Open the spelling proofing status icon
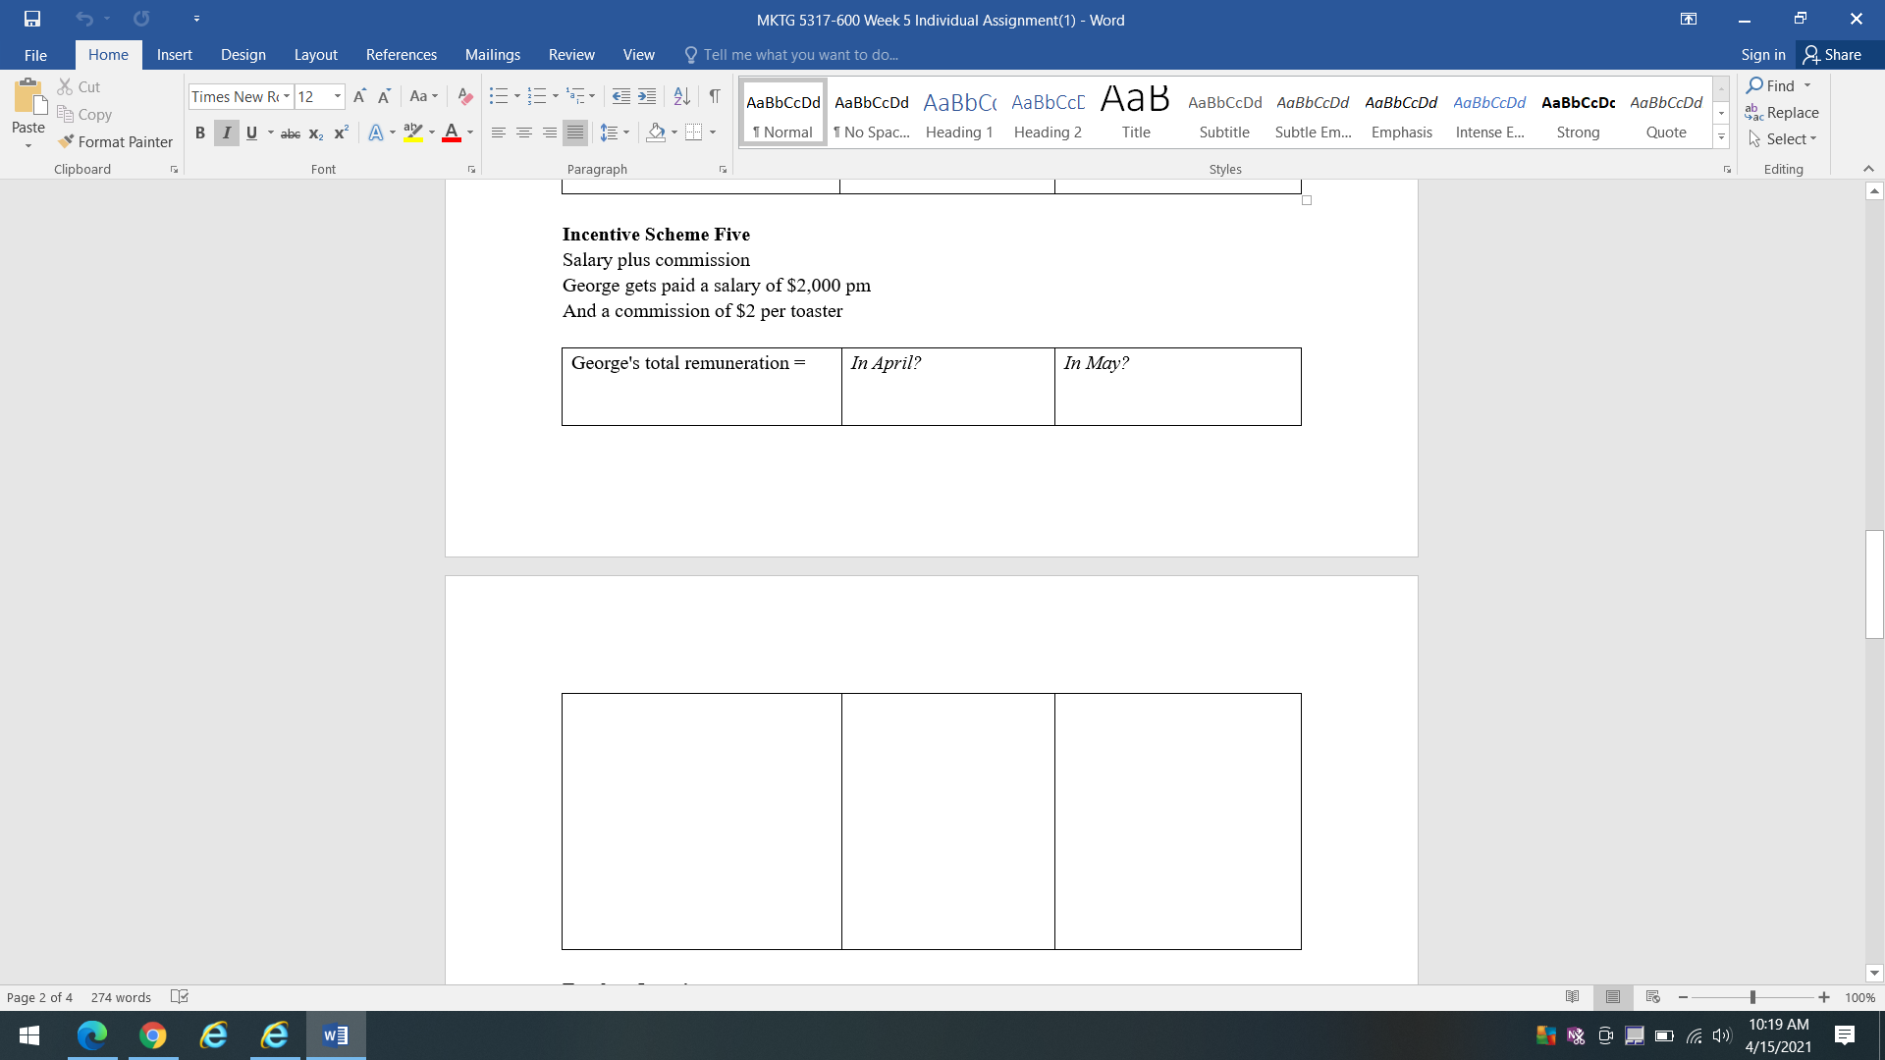This screenshot has height=1060, width=1885. [x=180, y=997]
